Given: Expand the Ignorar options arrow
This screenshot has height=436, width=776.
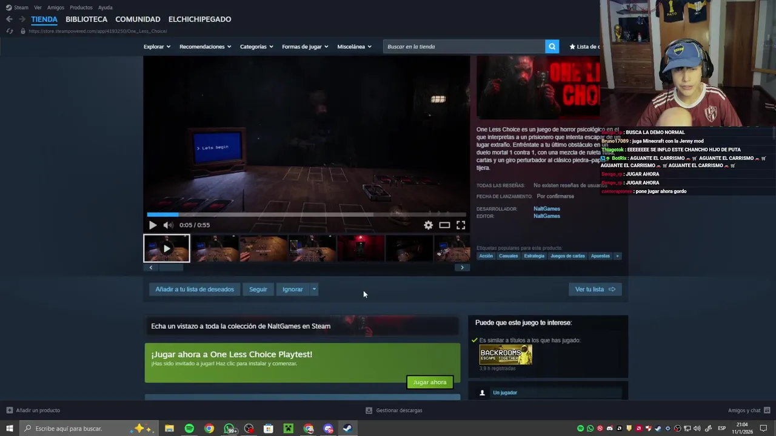Looking at the screenshot, I should 314,289.
